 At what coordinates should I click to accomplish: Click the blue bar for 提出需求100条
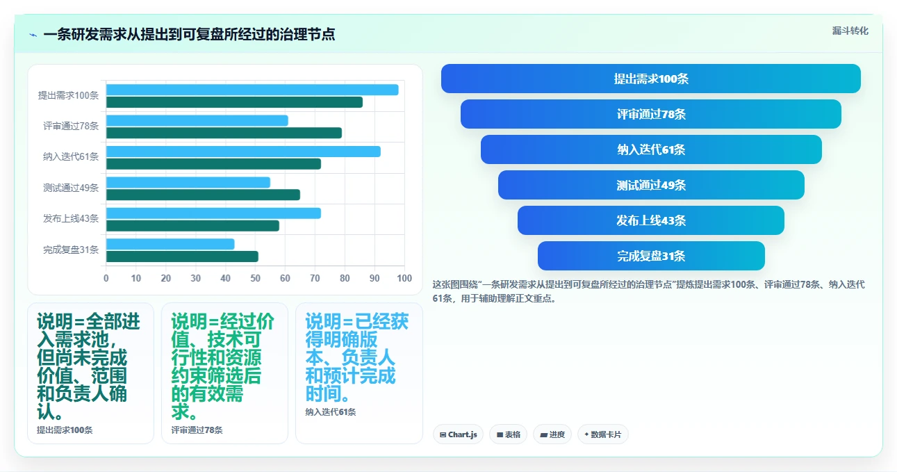click(252, 90)
